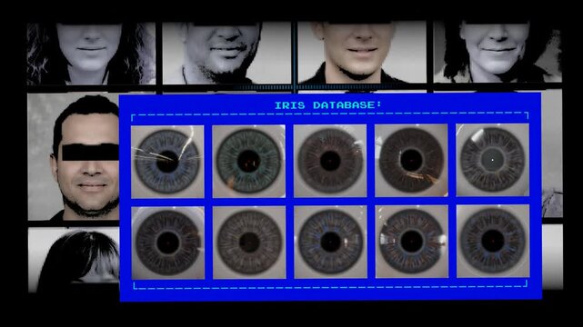
Task: Open the first iris in the bottom row
Action: 167,243
